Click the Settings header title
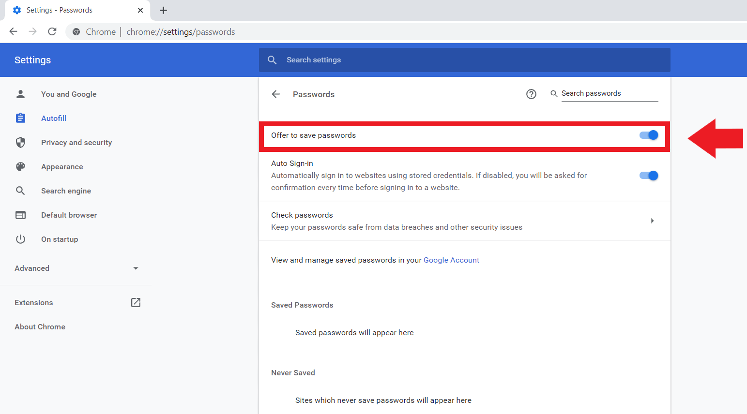The width and height of the screenshot is (747, 414). tap(32, 60)
